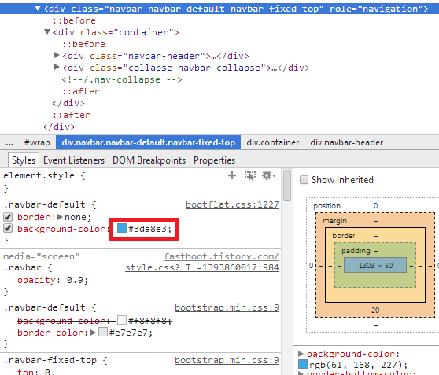
Task: Expand the border shorthand triangle
Action: click(60, 217)
